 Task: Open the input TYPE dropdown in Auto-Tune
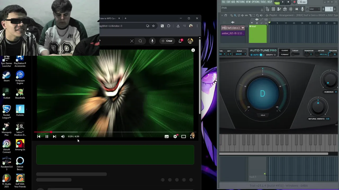coord(222,54)
